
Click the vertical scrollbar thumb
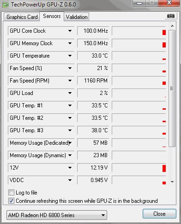point(172,88)
